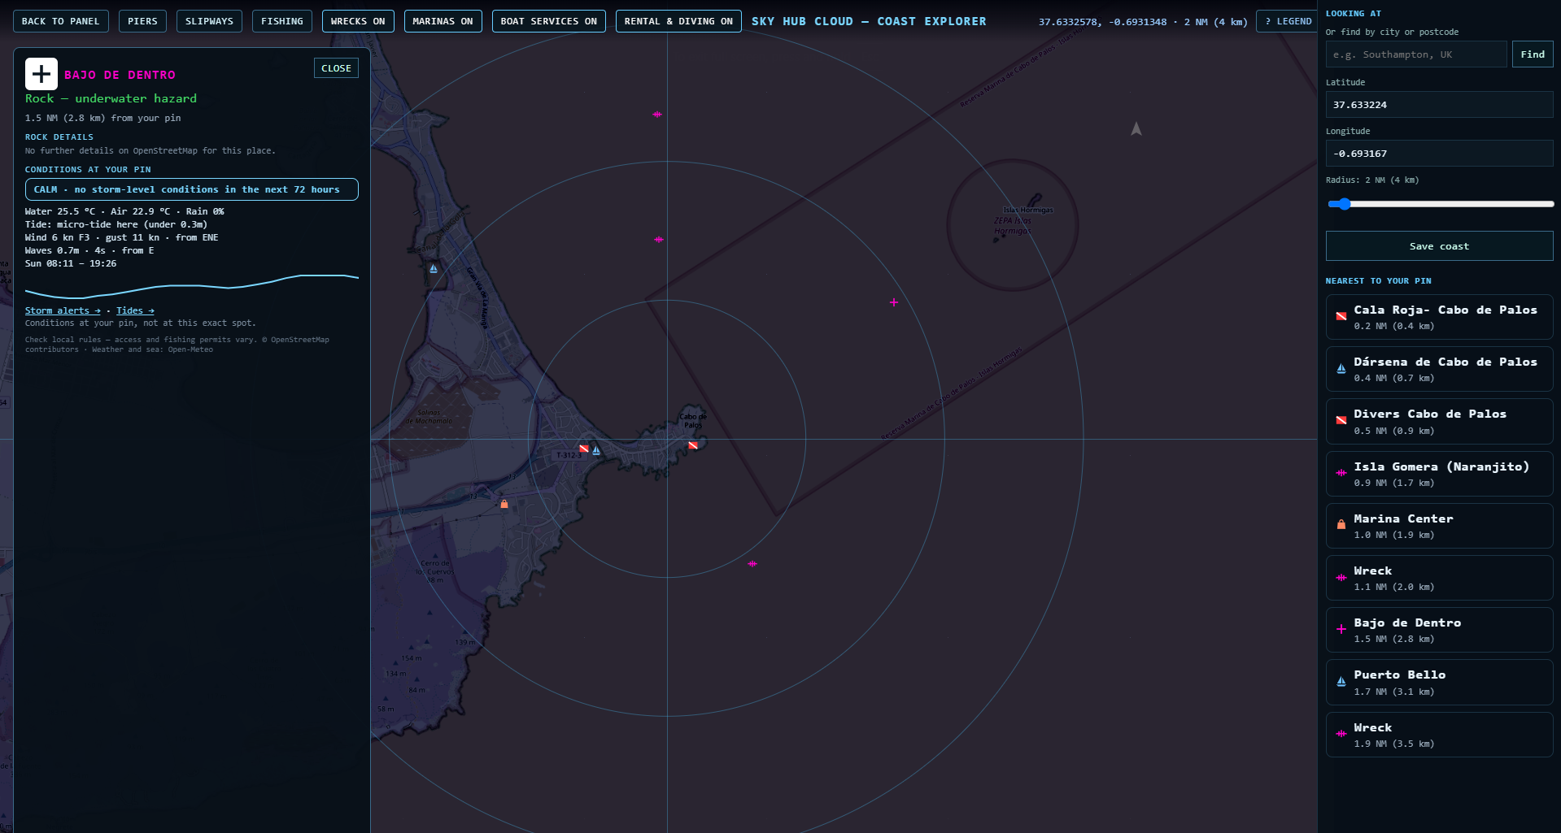Adjust the Radius slider handle

(x=1345, y=204)
